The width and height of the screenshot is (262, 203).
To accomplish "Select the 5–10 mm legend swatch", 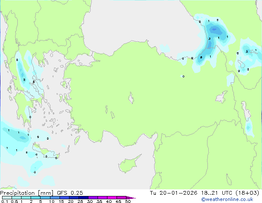I will coord(45,198).
